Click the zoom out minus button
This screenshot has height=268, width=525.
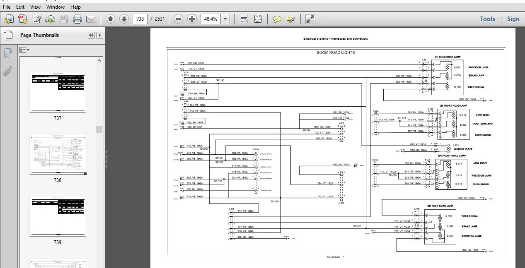pyautogui.click(x=178, y=19)
